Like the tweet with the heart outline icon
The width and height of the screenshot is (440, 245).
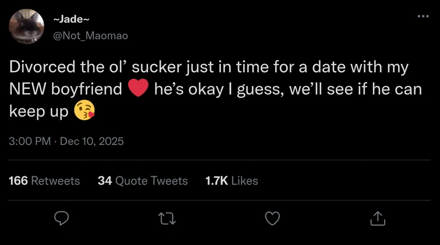tap(272, 219)
